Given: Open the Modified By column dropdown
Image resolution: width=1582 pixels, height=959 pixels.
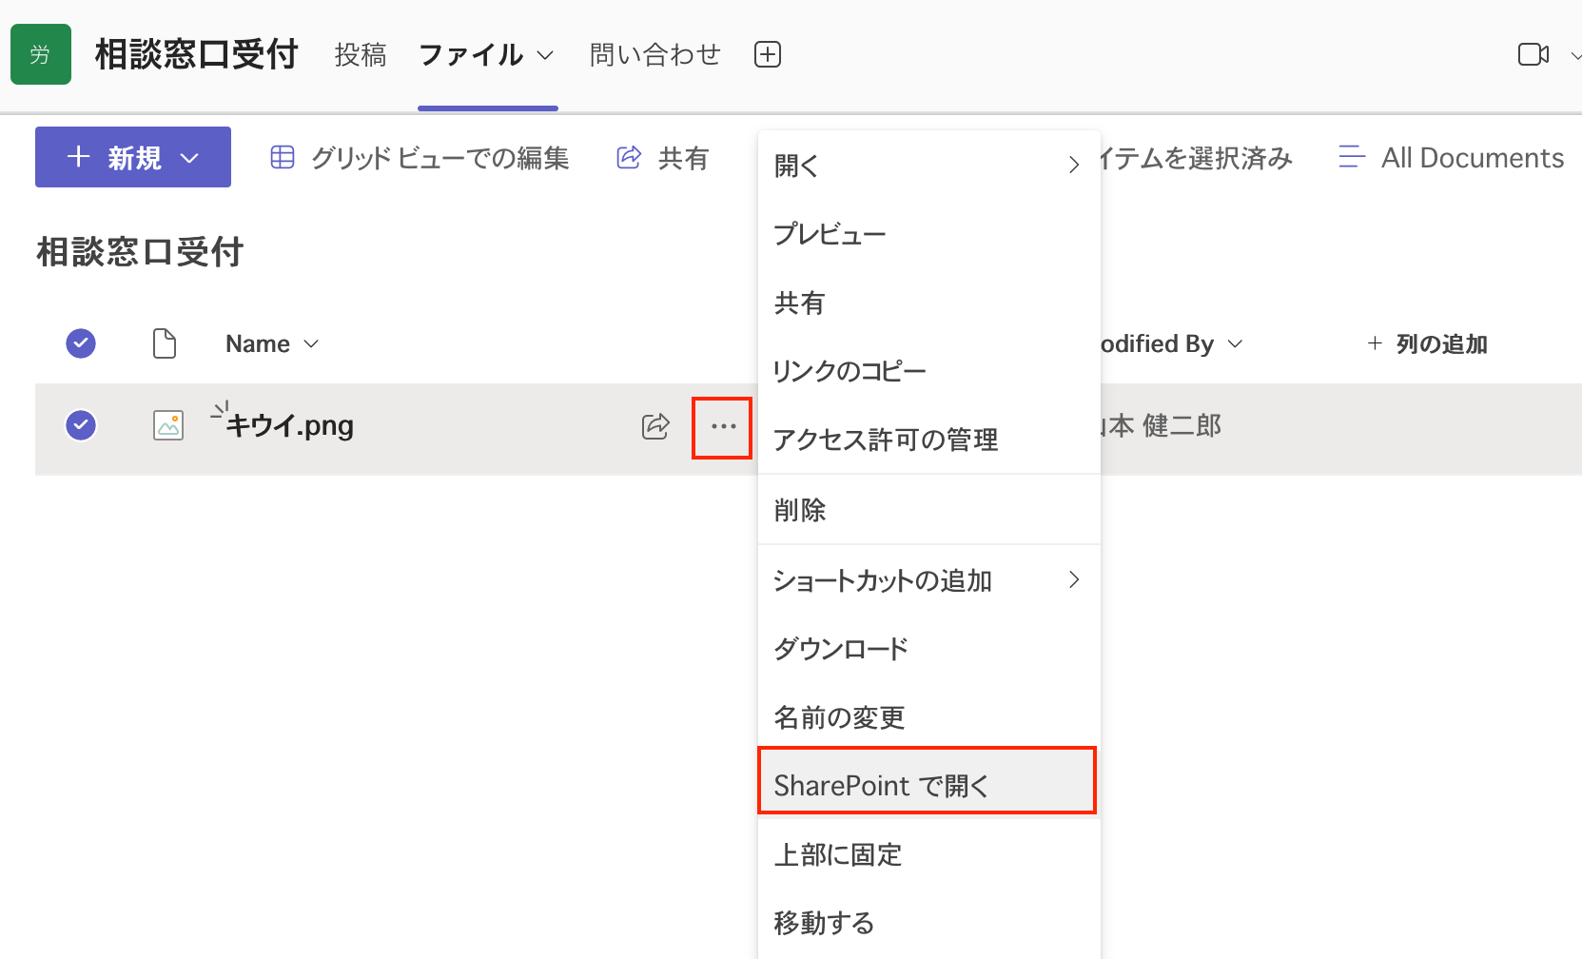Looking at the screenshot, I should point(1235,343).
